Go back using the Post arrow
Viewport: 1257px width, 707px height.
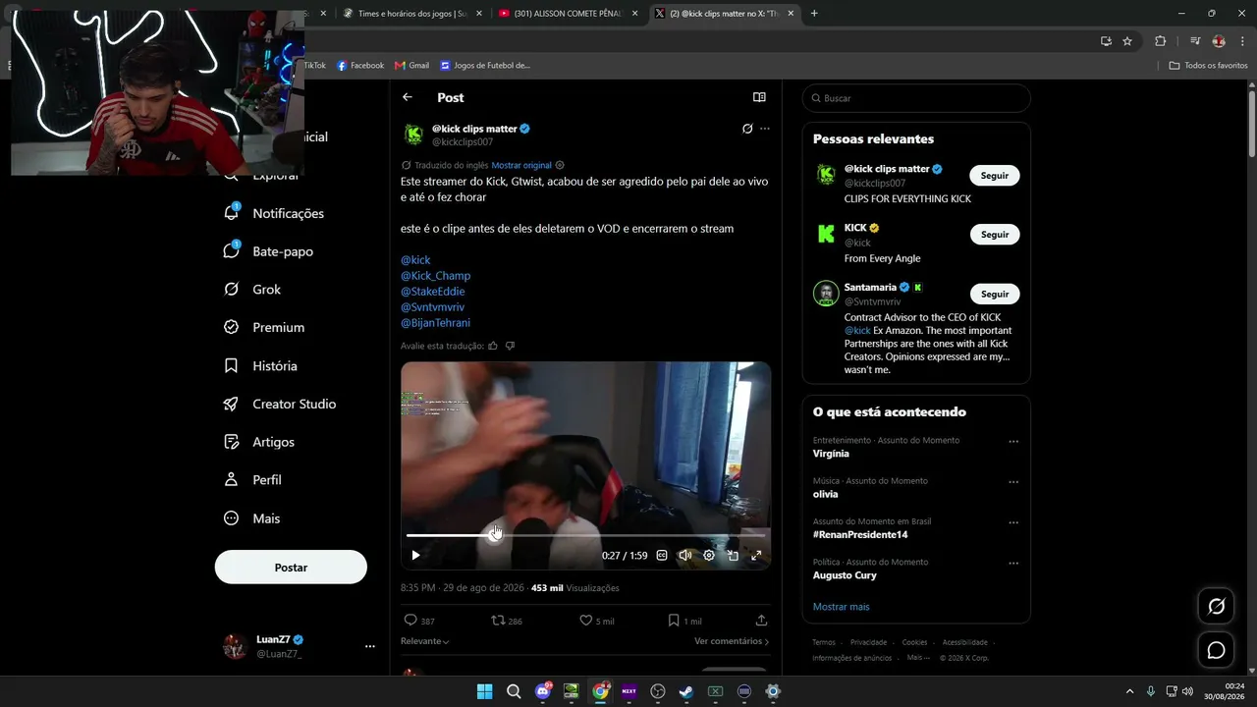(408, 97)
